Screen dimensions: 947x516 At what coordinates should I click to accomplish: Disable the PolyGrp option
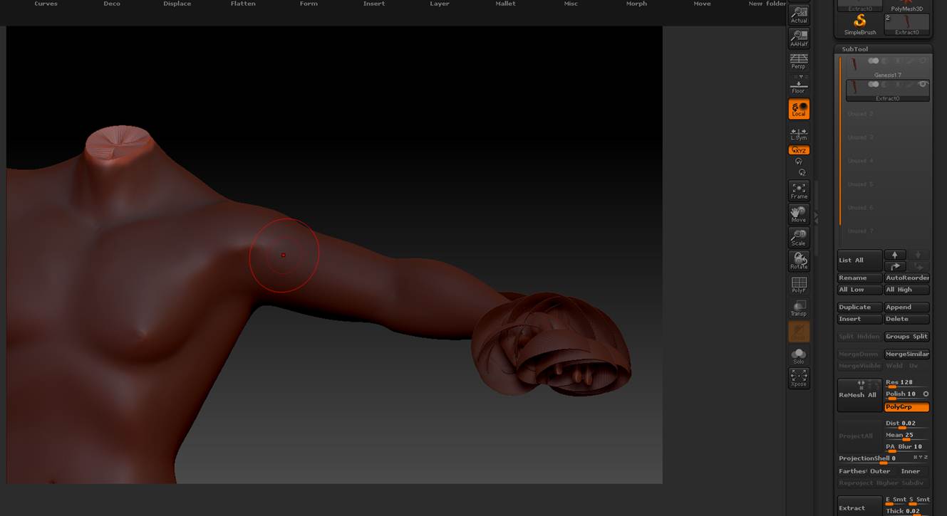(906, 407)
